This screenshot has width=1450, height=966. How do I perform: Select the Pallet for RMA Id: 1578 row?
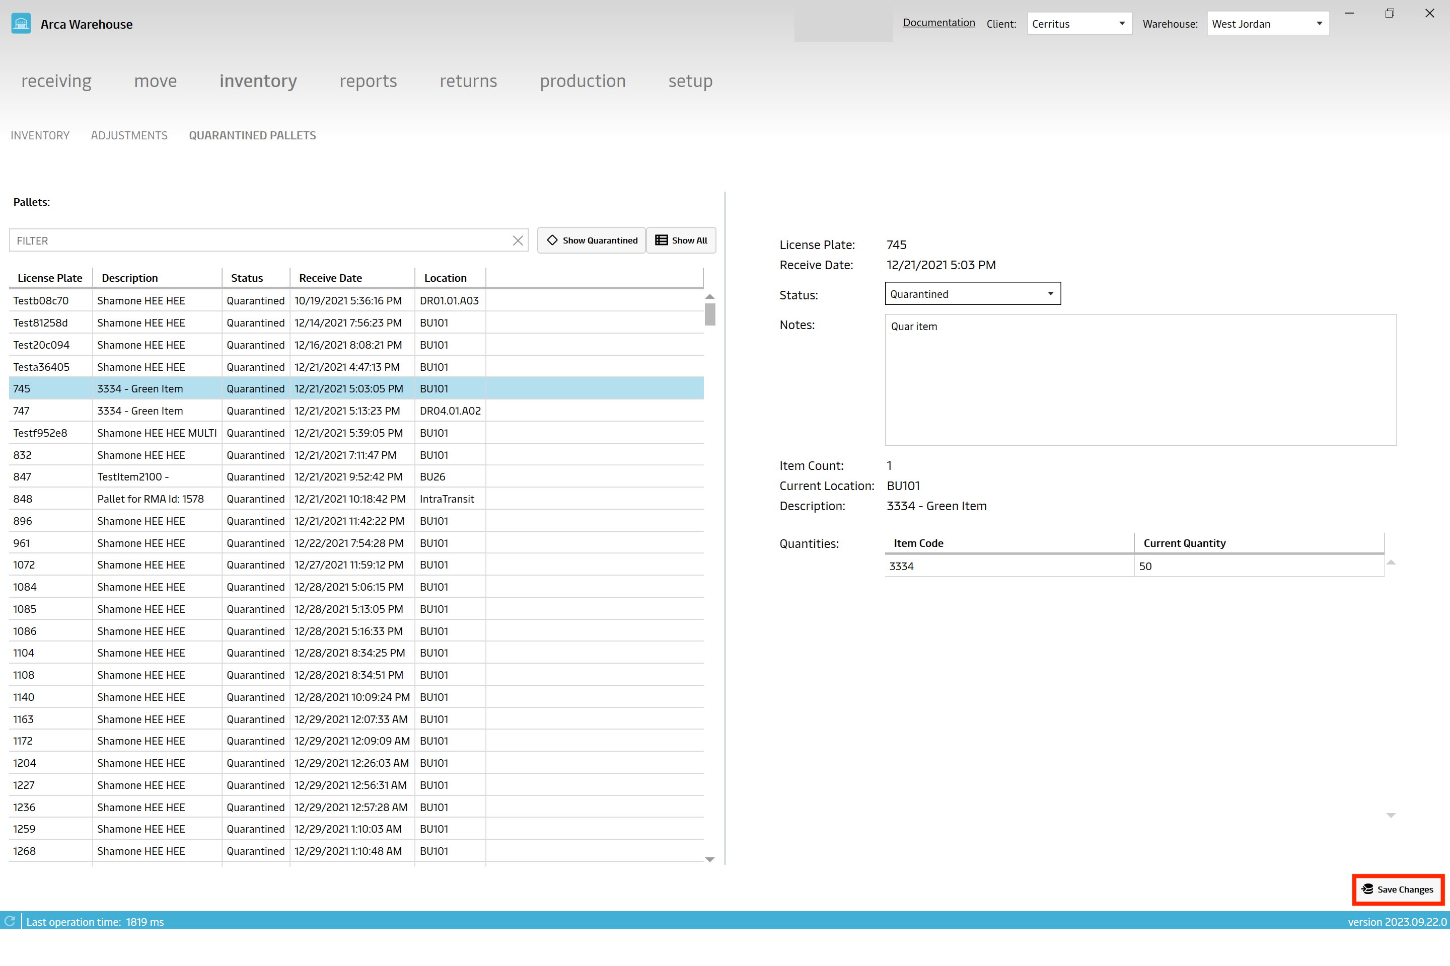356,499
